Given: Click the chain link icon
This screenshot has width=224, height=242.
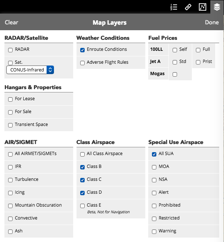Looking at the screenshot, I should point(188,7).
